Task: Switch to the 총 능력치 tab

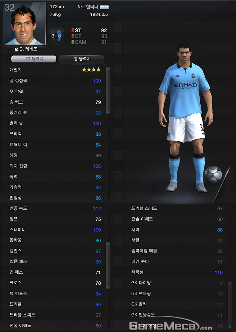Action: click(x=82, y=59)
